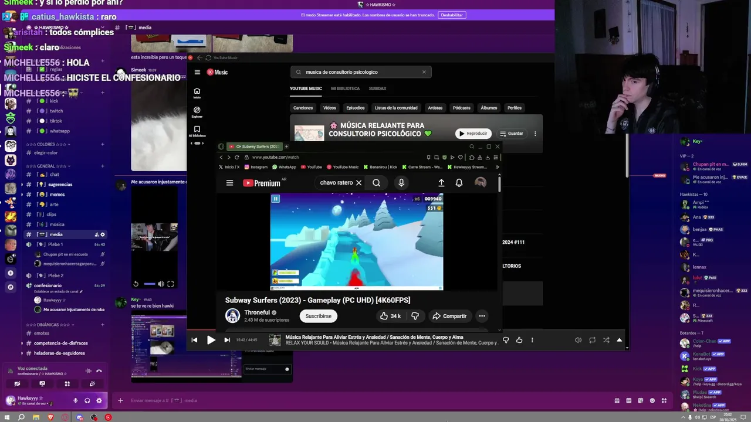Filter results by Videos chip
Image resolution: width=751 pixels, height=422 pixels.
(x=330, y=108)
